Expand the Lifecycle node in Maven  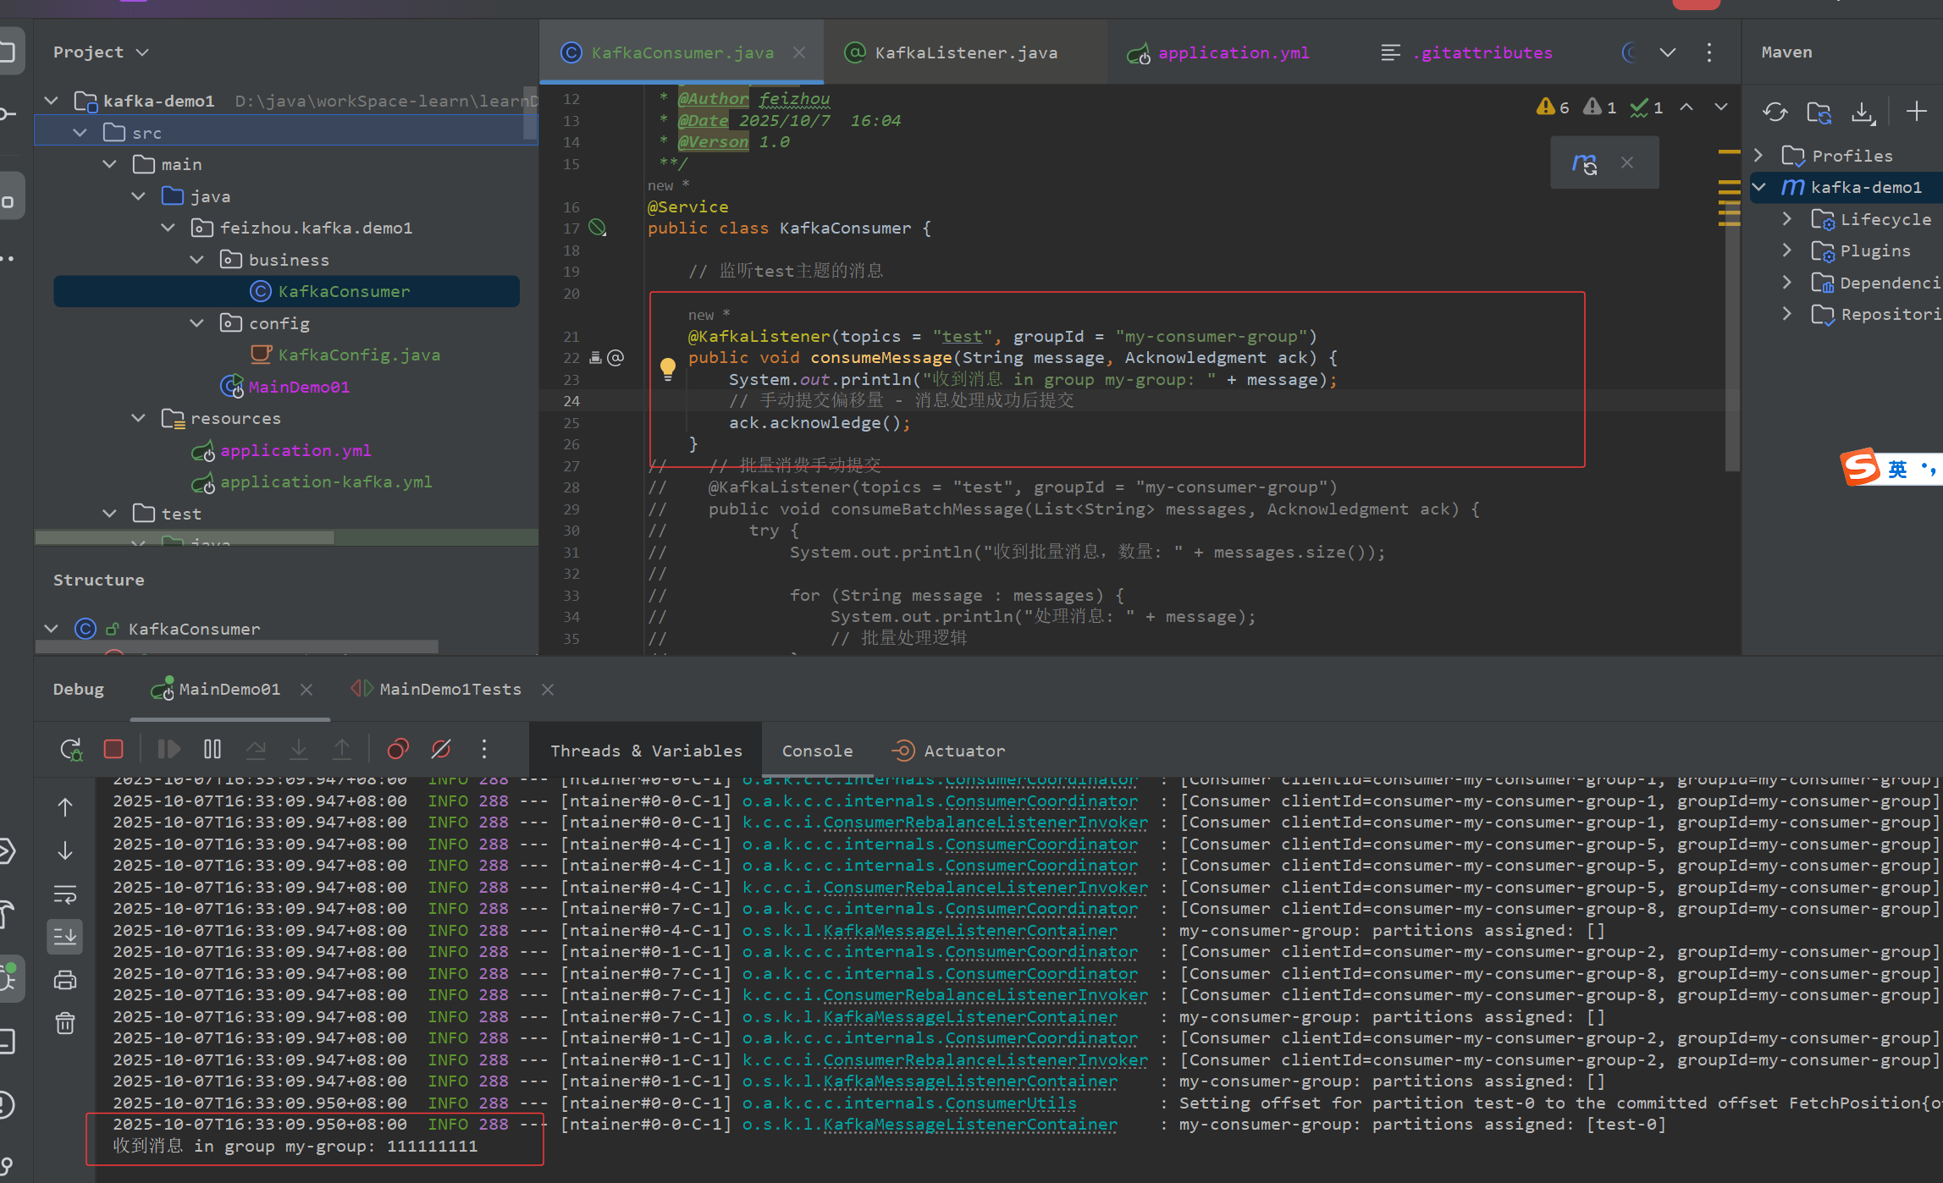click(x=1786, y=219)
